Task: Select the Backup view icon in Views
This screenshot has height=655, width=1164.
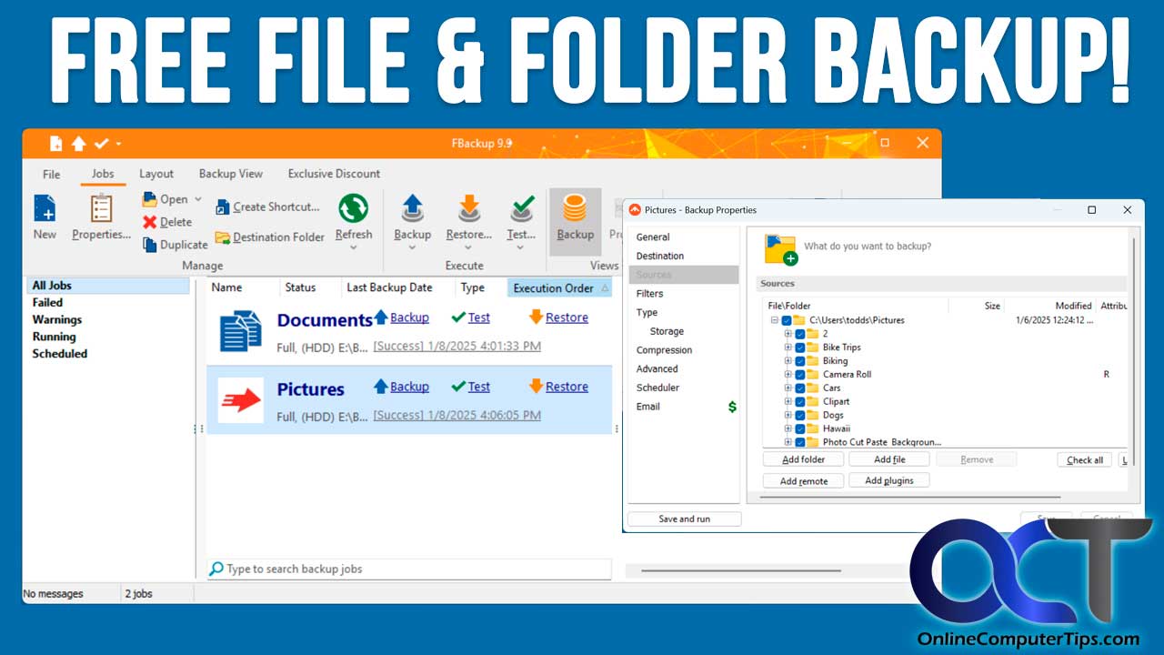Action: pos(575,208)
